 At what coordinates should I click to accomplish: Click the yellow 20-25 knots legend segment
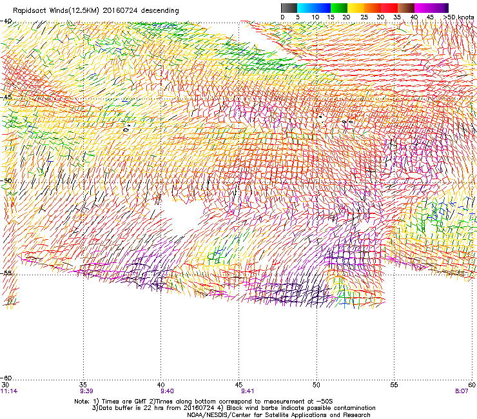coord(356,8)
